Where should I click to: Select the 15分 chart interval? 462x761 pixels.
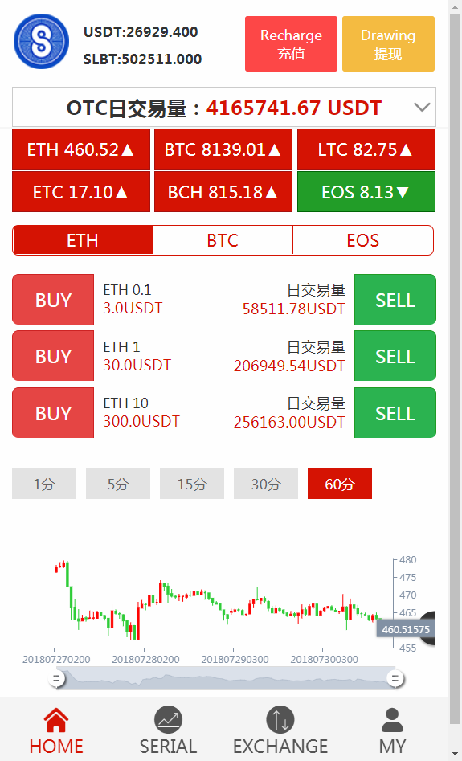(x=192, y=484)
